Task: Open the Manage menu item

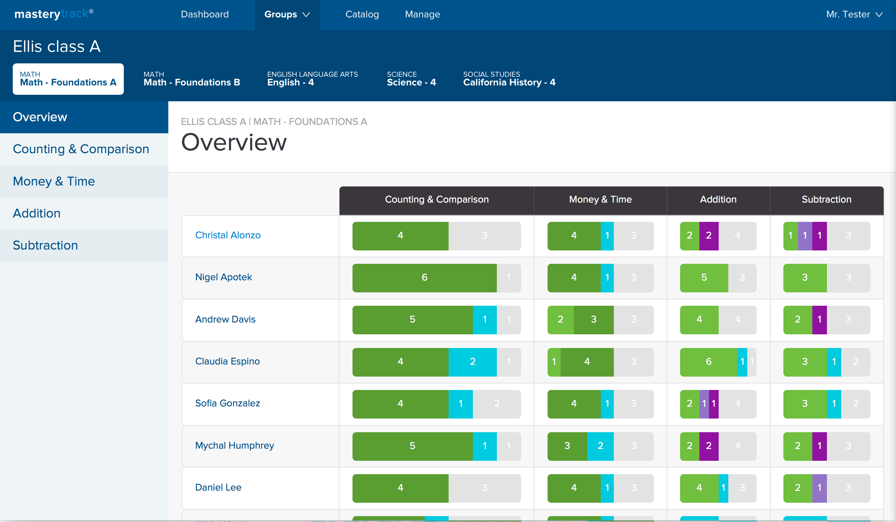Action: pyautogui.click(x=422, y=14)
